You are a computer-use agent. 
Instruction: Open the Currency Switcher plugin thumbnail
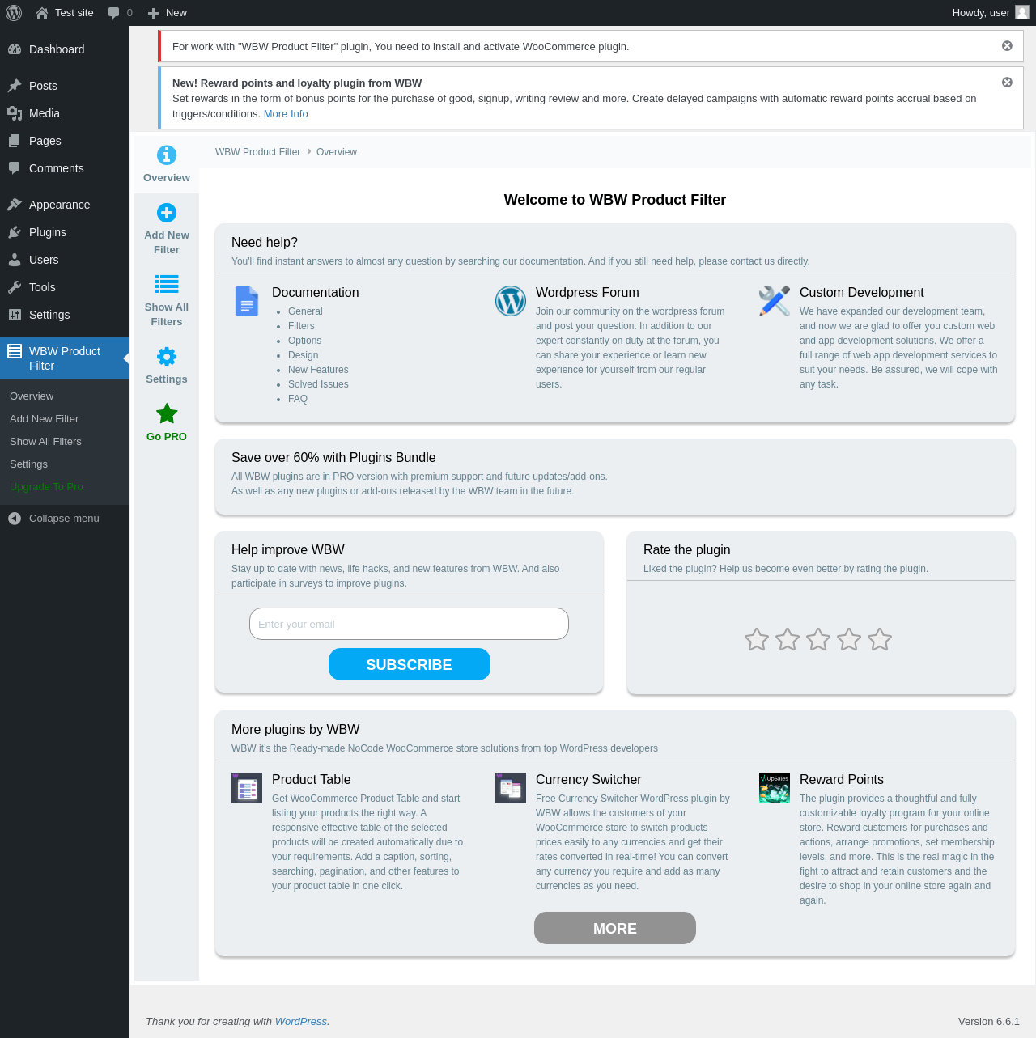point(511,788)
